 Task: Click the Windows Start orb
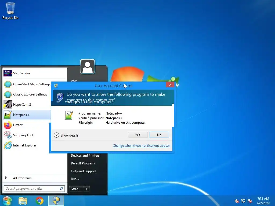tap(7, 201)
